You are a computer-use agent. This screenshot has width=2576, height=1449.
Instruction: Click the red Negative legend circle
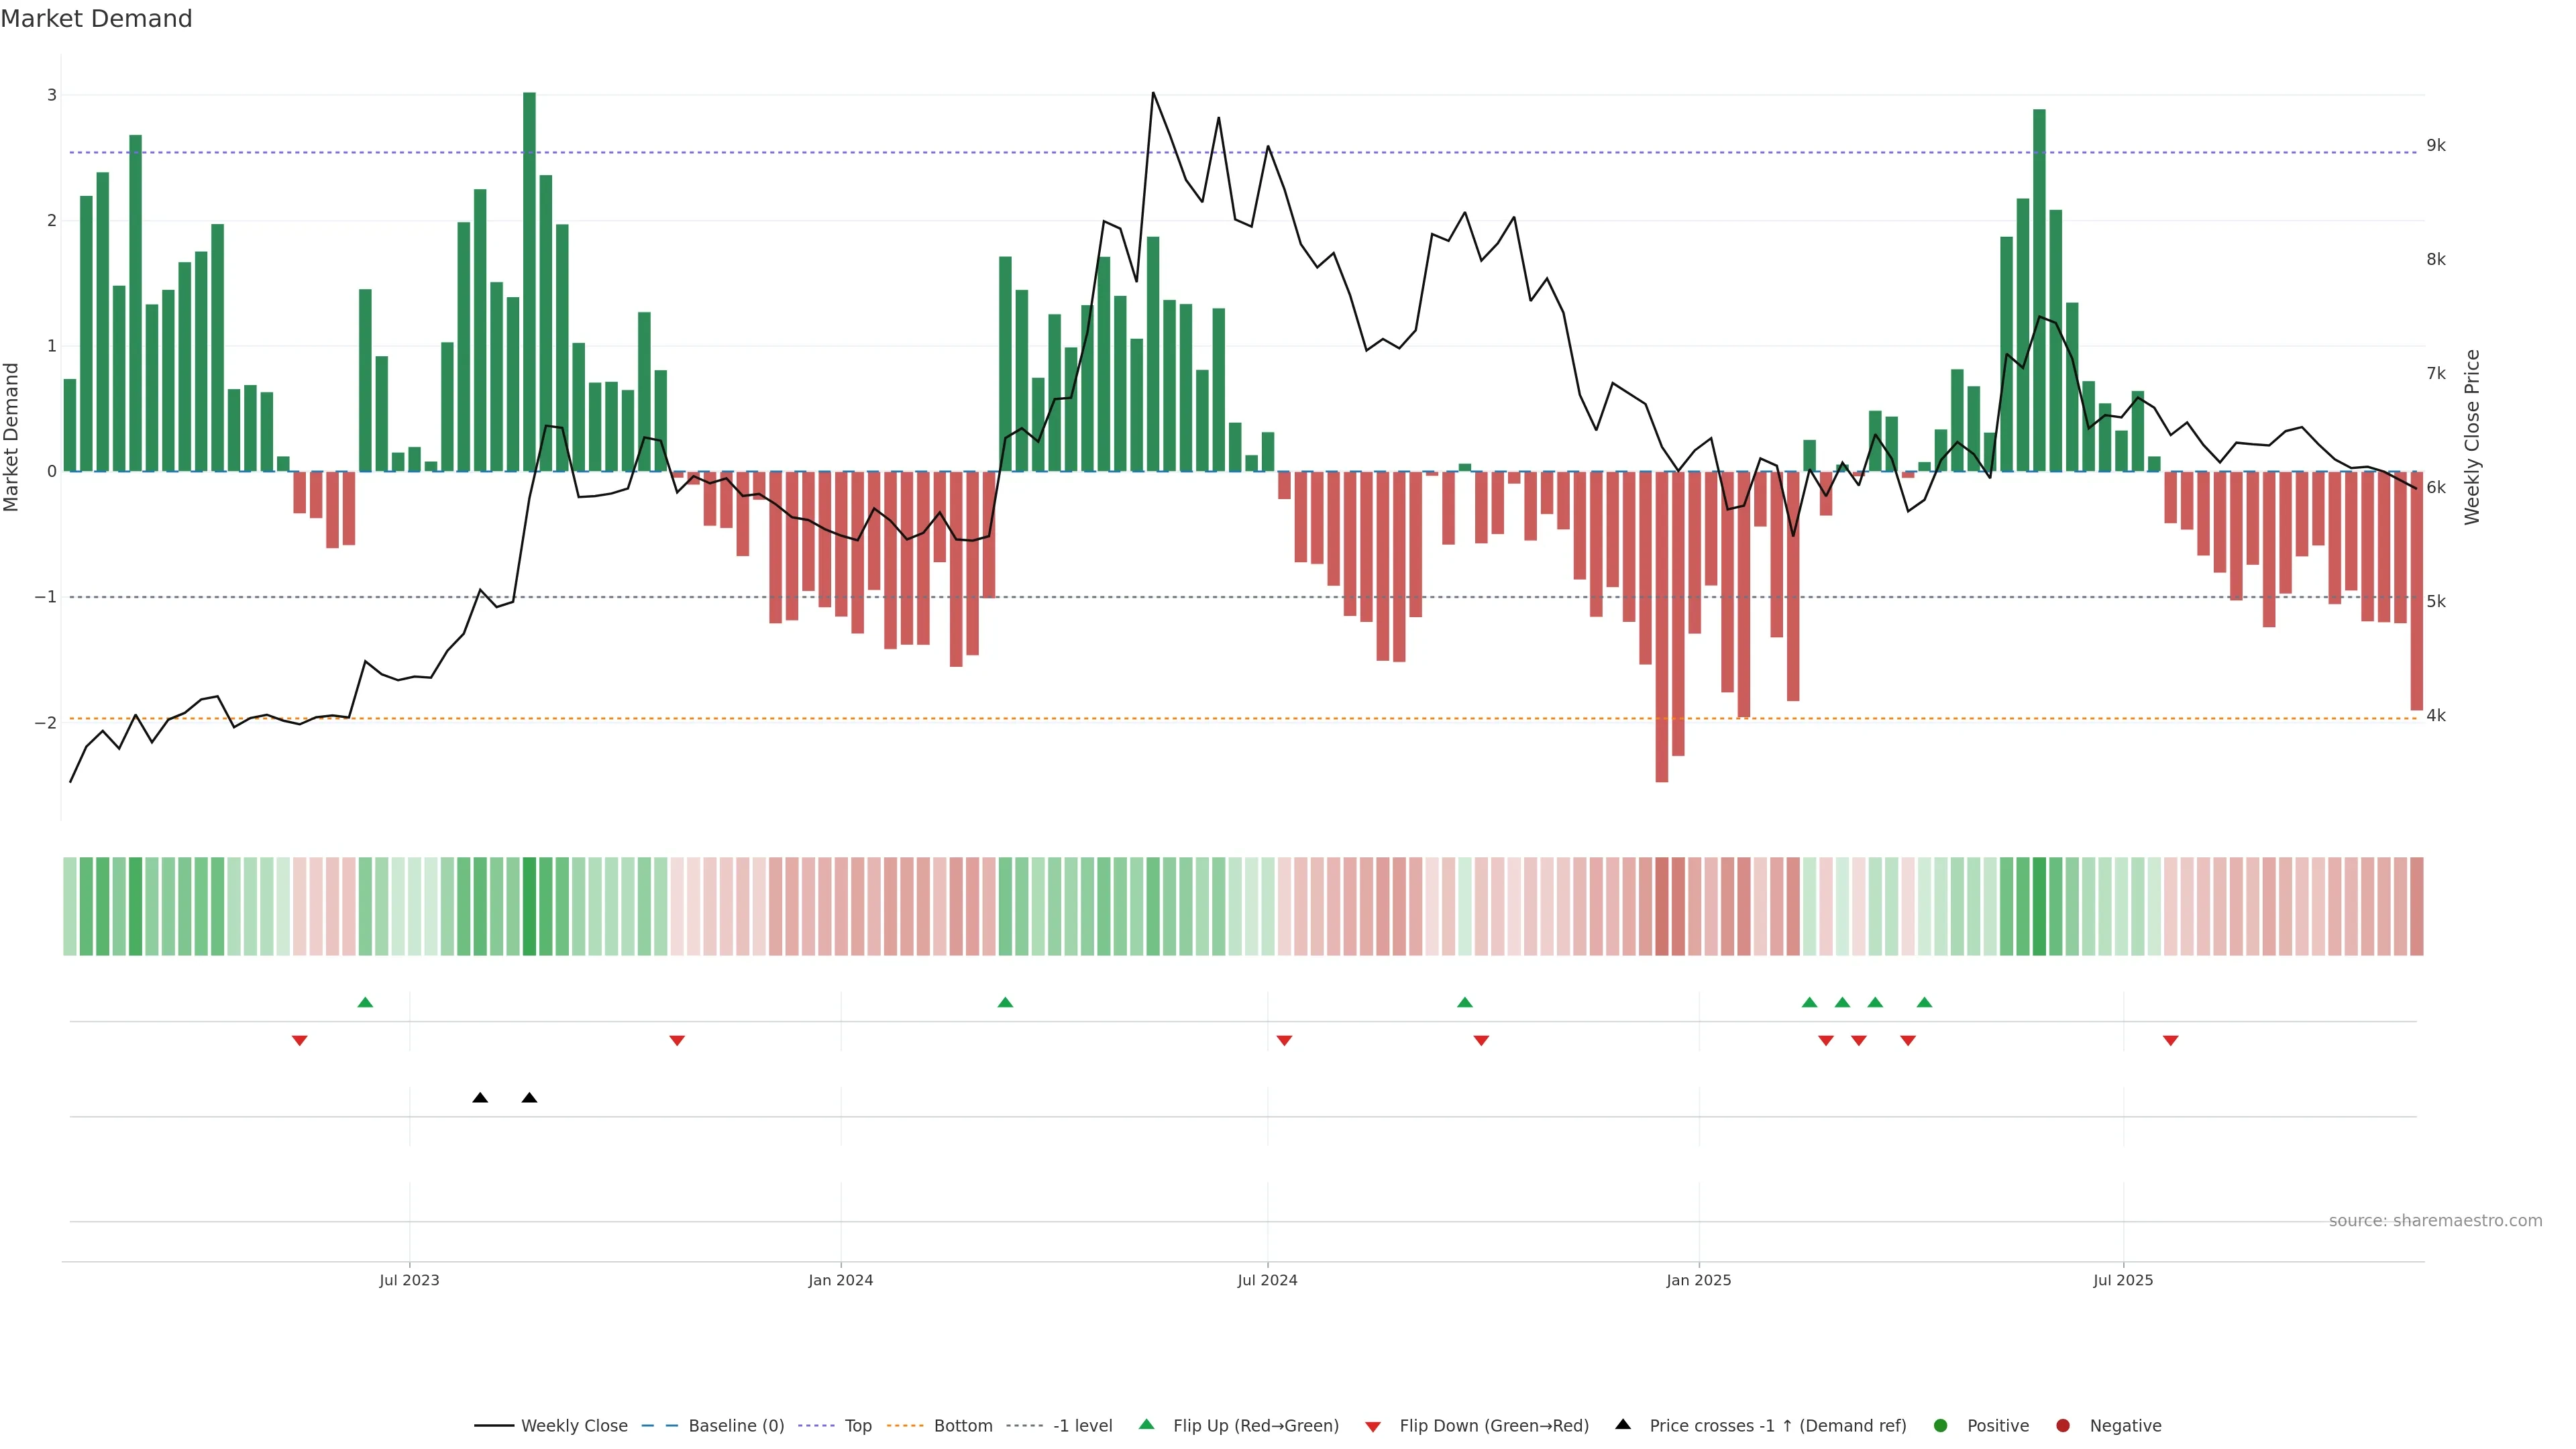(x=2063, y=1426)
